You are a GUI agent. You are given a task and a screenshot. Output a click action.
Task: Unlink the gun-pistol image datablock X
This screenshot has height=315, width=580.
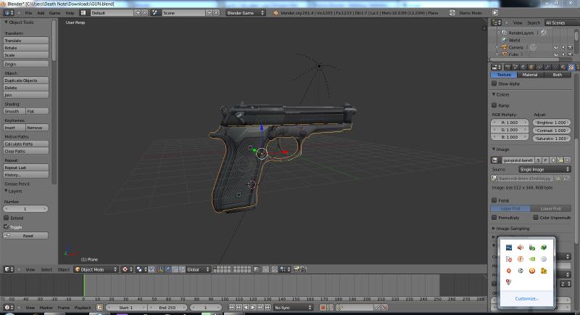point(568,160)
